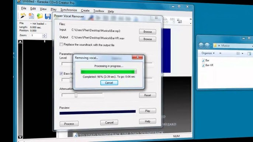Click the folder icon in explorer address bar
Image resolution: width=253 pixels, height=142 pixels.
[x=215, y=46]
